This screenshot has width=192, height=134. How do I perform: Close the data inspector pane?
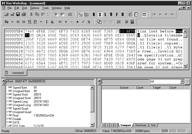(3, 81)
